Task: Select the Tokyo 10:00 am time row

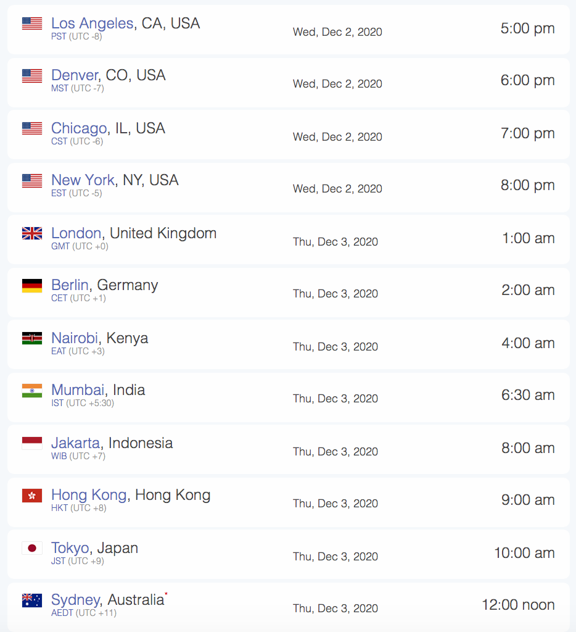Action: point(289,554)
